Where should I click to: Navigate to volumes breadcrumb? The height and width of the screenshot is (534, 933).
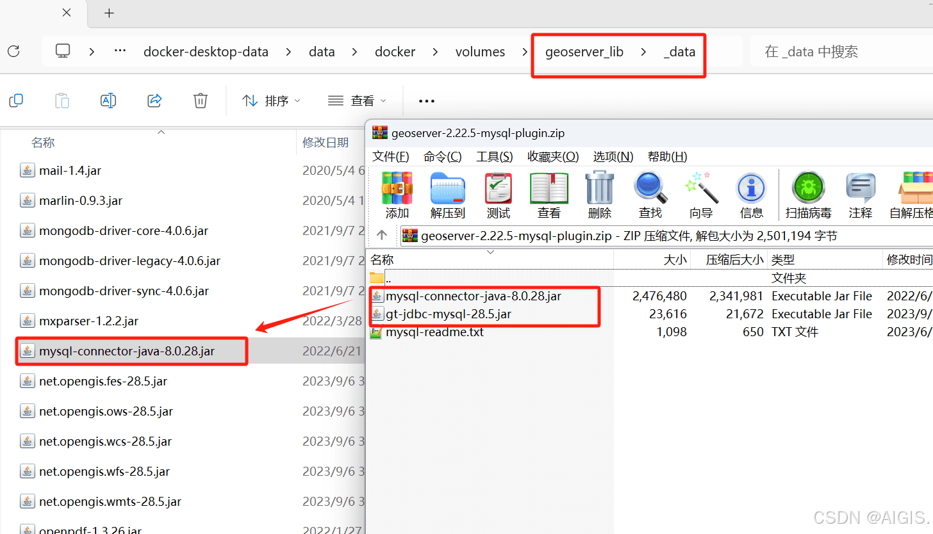480,52
